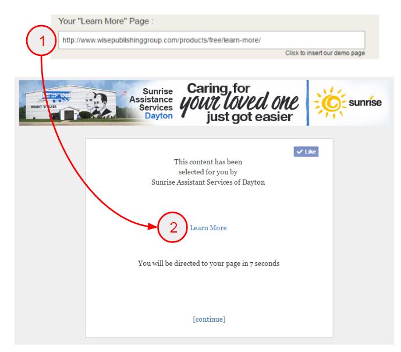The image size is (401, 352).
Task: Open the Learn More link
Action: (208, 228)
